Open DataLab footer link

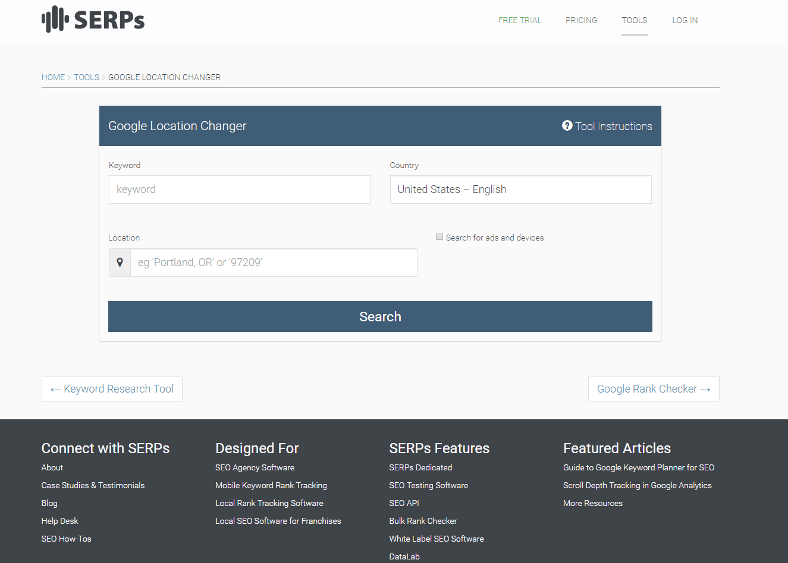click(404, 556)
